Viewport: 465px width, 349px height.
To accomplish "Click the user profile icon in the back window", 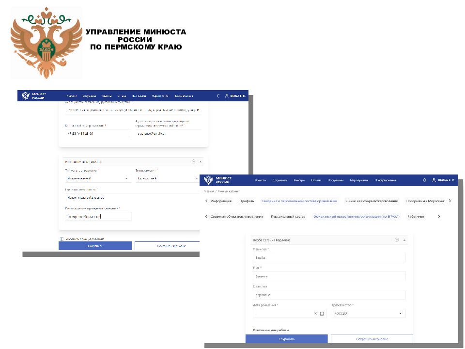I will (x=227, y=96).
